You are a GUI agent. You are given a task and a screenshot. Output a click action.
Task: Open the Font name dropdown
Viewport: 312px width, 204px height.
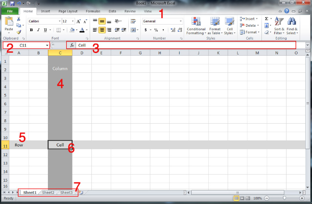click(59, 21)
